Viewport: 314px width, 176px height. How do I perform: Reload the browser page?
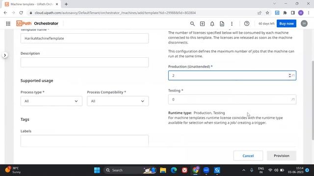coord(21,13)
